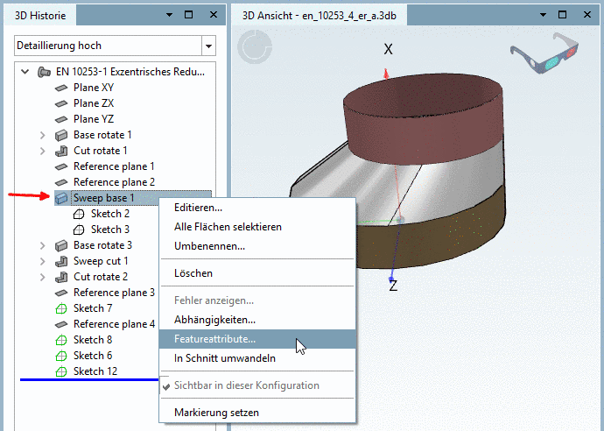604x431 pixels.
Task: Click the Base rotate 3 feature icon
Action: (61, 245)
